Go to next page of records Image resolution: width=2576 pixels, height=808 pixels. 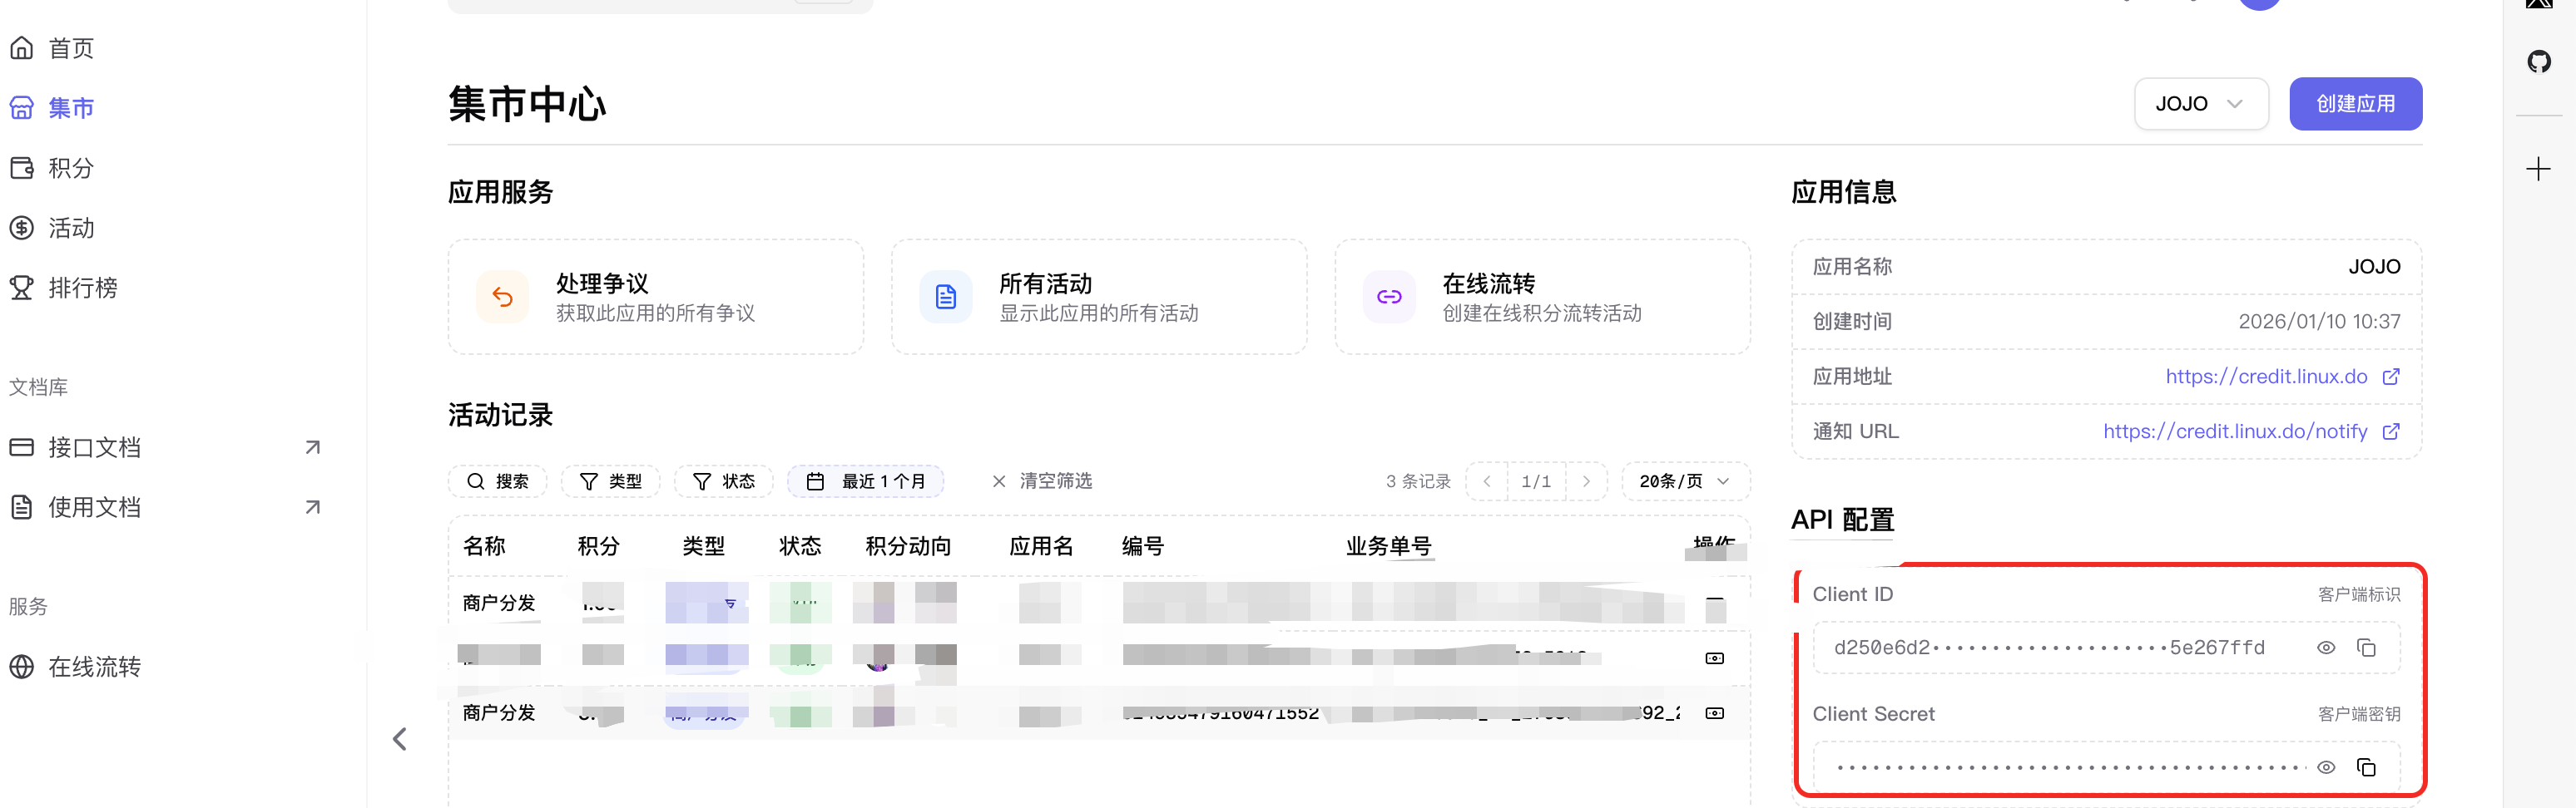(1586, 481)
